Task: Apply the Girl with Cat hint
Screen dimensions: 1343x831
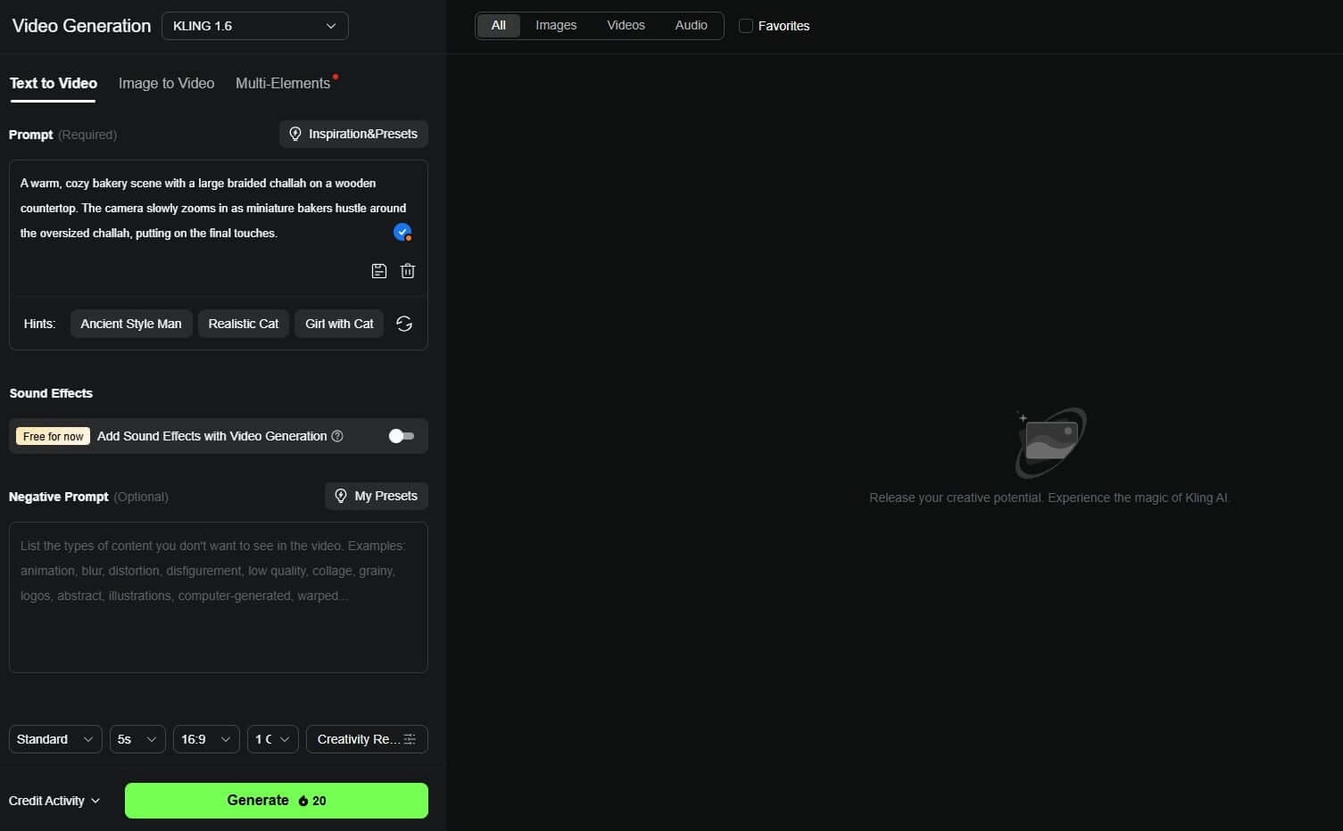Action: [339, 324]
